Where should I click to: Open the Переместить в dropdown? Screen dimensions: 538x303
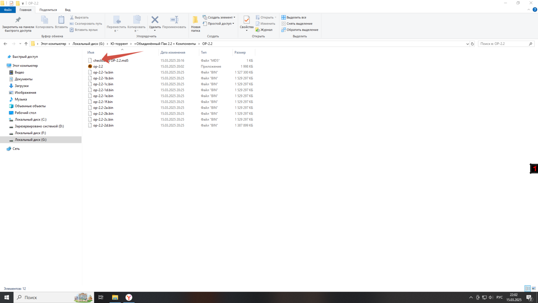point(117,24)
